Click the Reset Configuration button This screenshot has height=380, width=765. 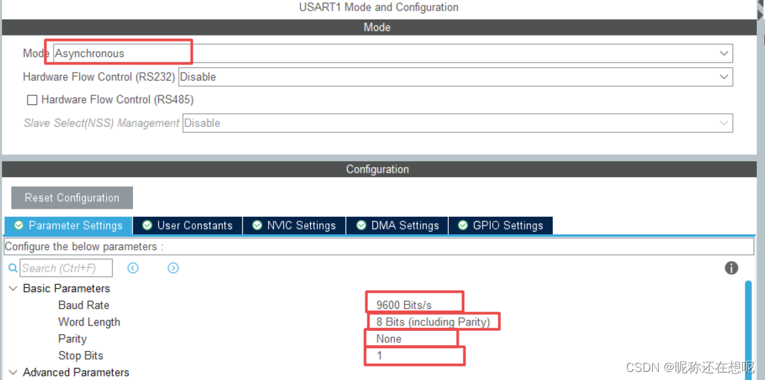pyautogui.click(x=73, y=197)
